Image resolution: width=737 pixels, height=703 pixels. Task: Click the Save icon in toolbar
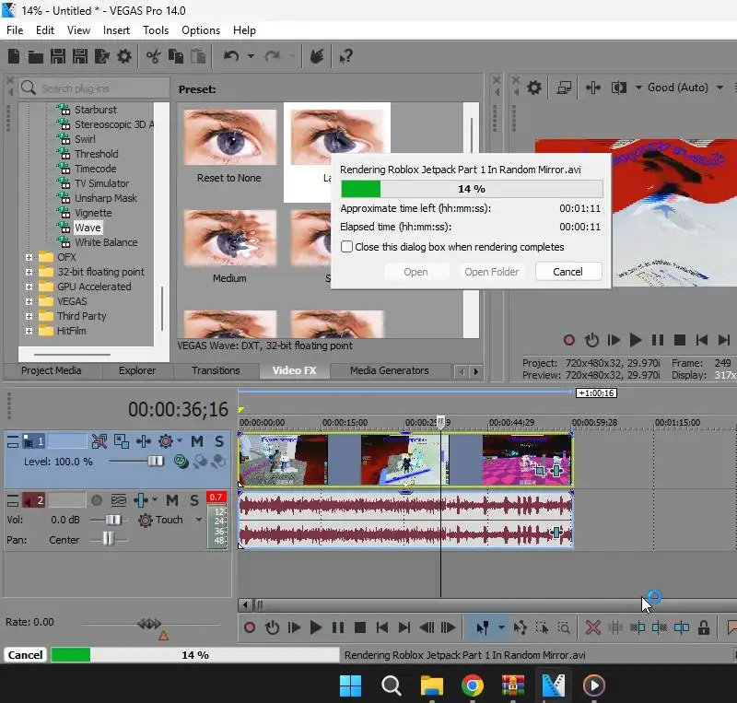click(58, 56)
